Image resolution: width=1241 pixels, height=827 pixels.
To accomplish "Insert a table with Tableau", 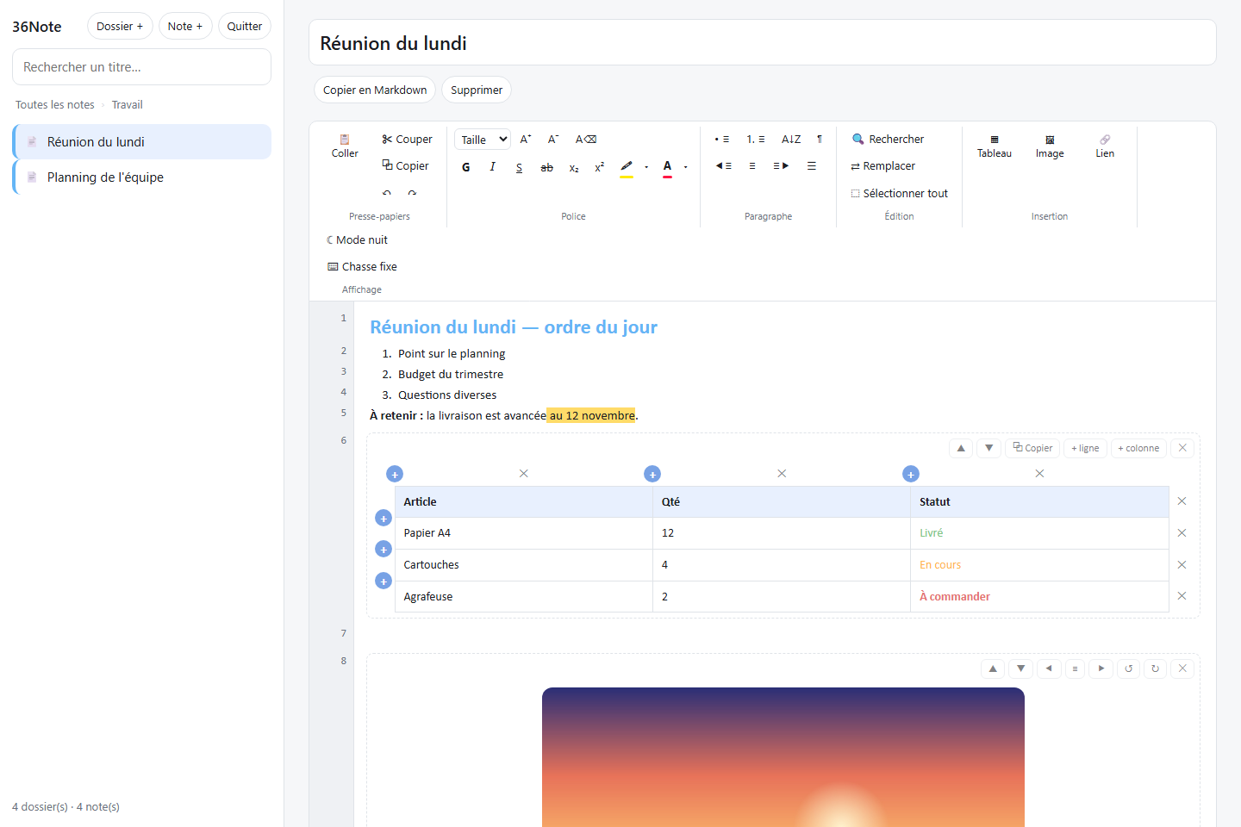I will coord(995,146).
